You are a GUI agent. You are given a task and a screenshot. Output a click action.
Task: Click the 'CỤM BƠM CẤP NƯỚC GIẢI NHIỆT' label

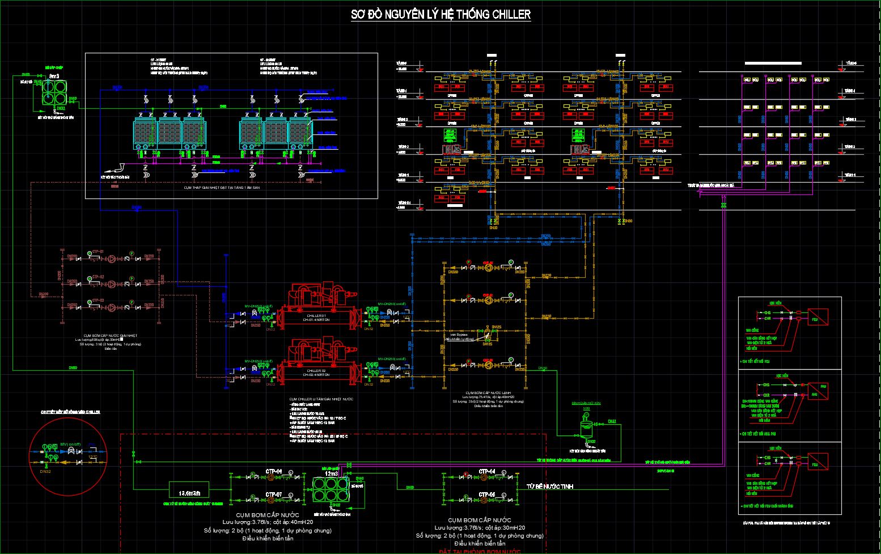pos(111,336)
